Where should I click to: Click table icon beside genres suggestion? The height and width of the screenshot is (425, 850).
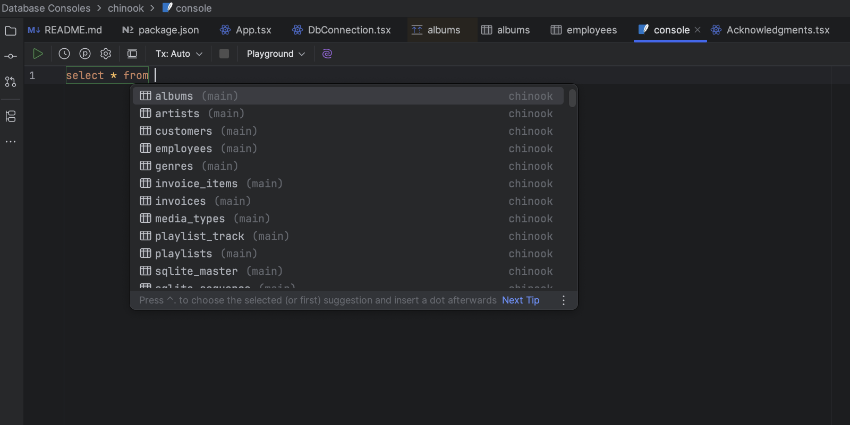click(x=146, y=166)
